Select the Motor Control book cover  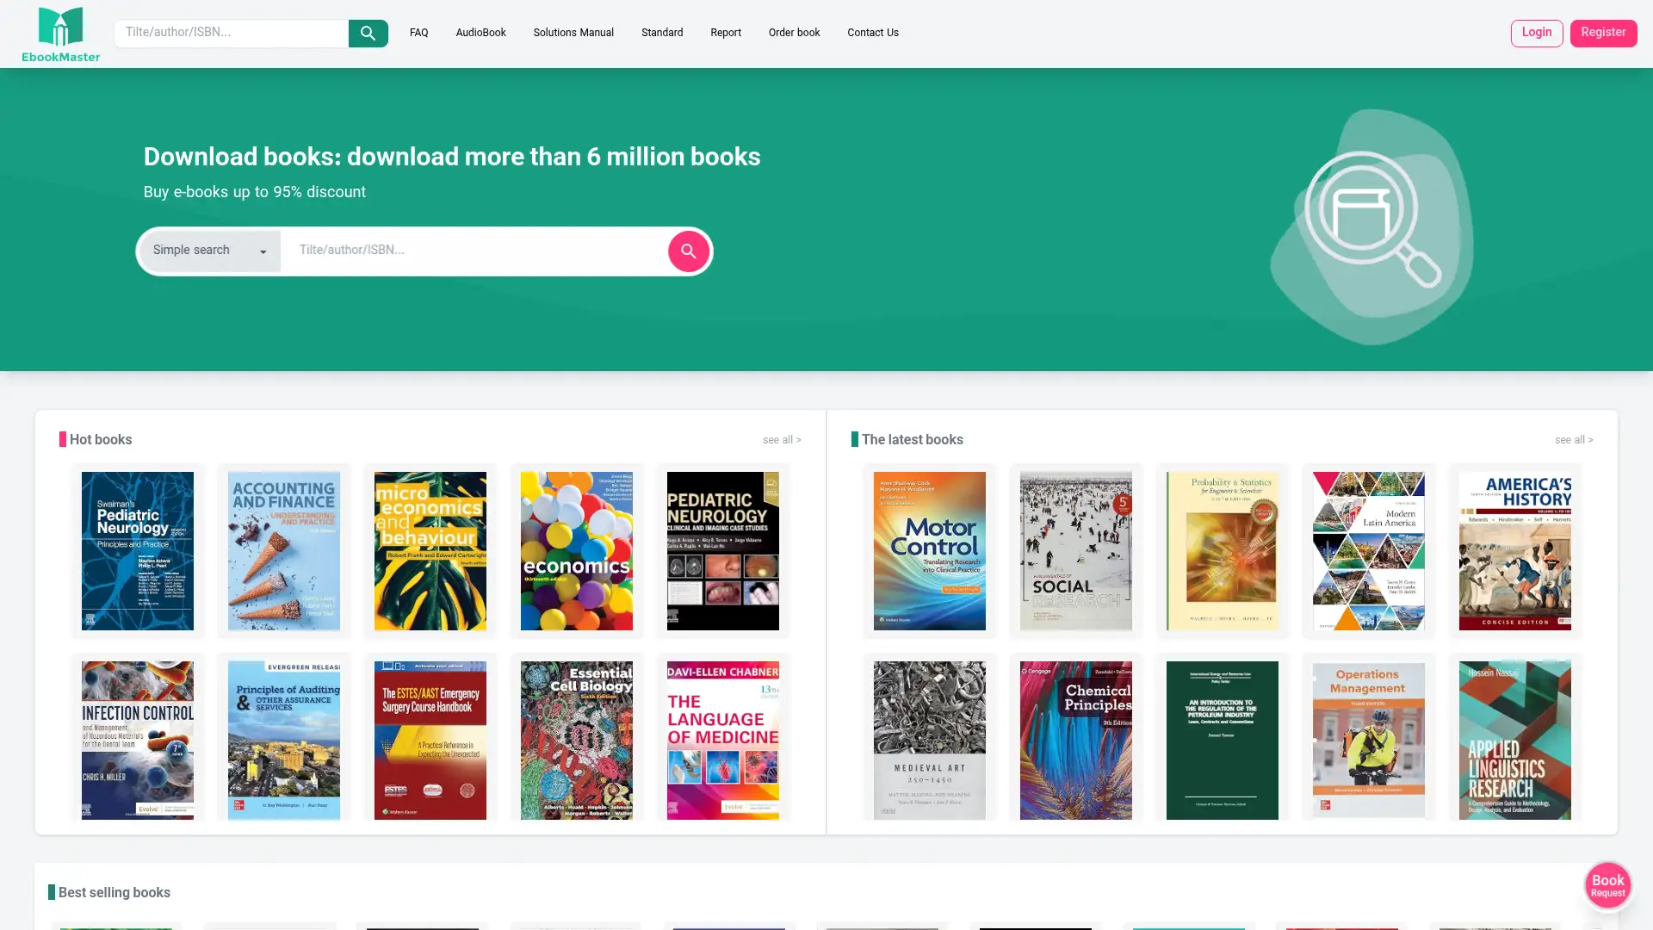pos(930,551)
